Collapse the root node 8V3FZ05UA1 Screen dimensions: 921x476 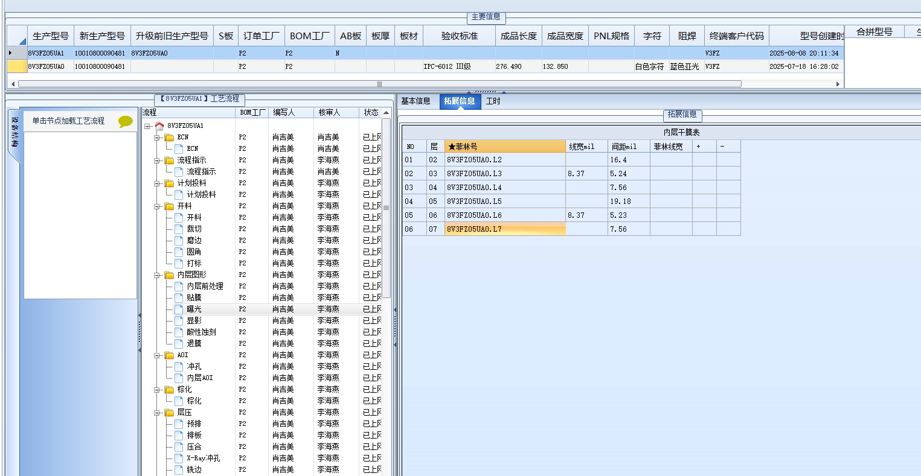[x=147, y=126]
